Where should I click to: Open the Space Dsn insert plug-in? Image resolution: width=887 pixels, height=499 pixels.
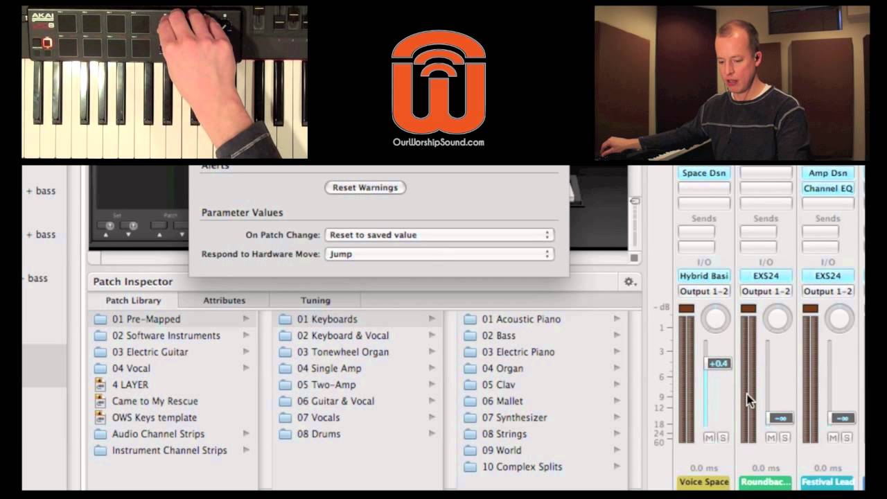704,173
